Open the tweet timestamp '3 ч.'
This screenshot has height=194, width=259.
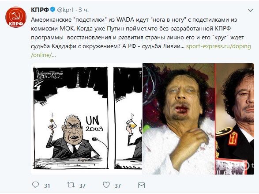83,10
